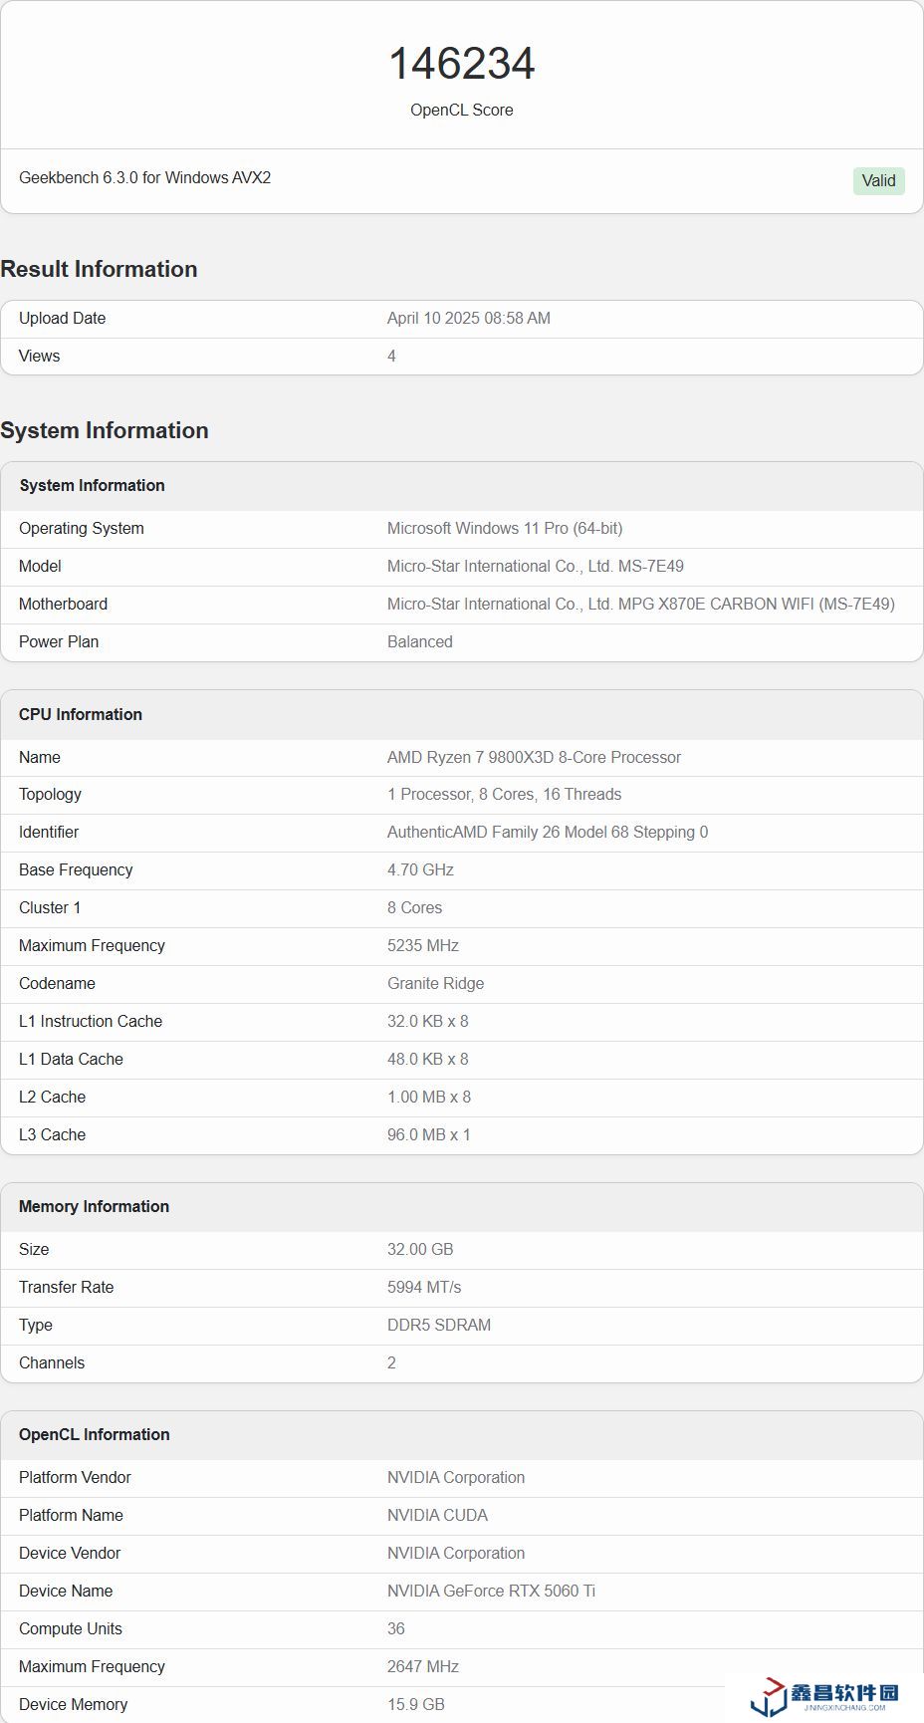The width and height of the screenshot is (924, 1723).
Task: Click the upload date value April 10 2025
Action: (468, 318)
